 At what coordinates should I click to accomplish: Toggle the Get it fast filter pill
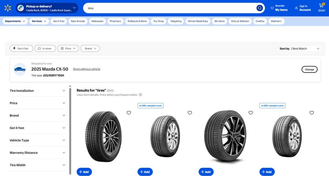(21, 48)
